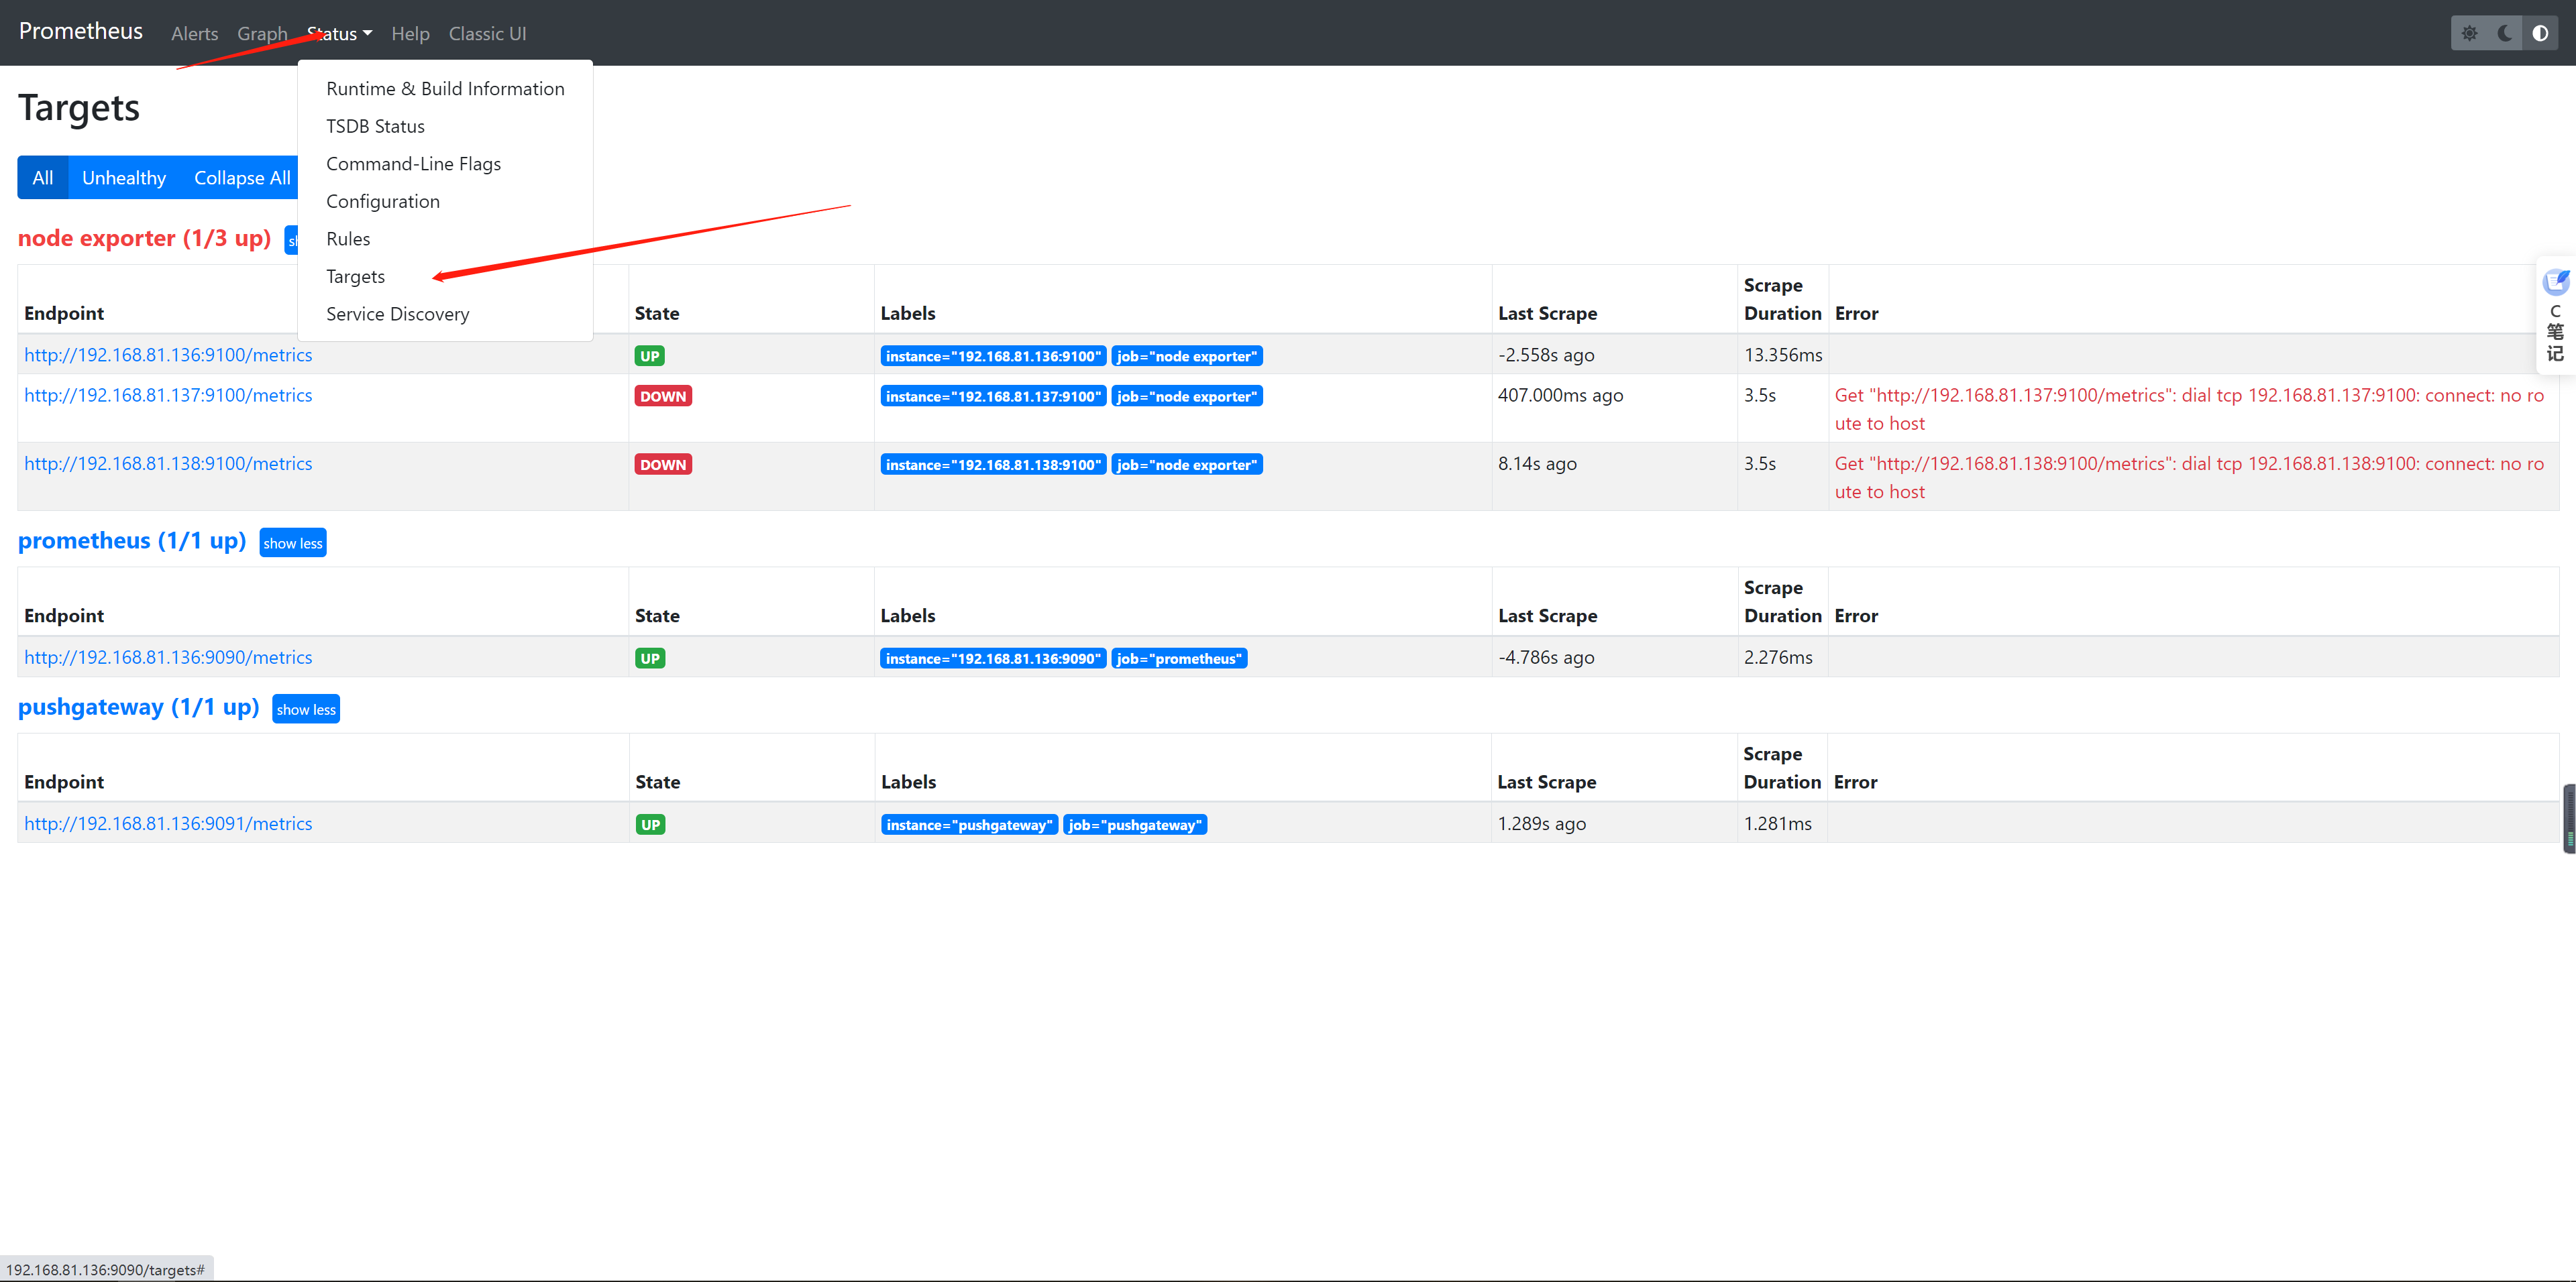The height and width of the screenshot is (1282, 2576).
Task: Switch to dark theme moon icon
Action: [x=2505, y=33]
